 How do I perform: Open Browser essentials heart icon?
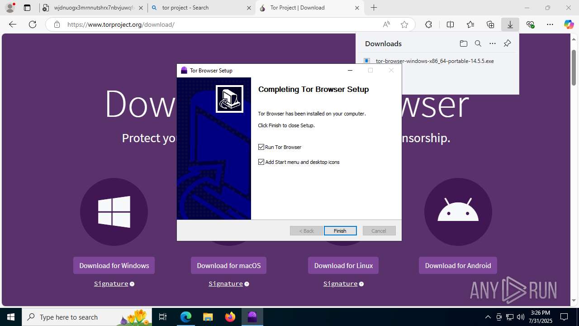[530, 24]
